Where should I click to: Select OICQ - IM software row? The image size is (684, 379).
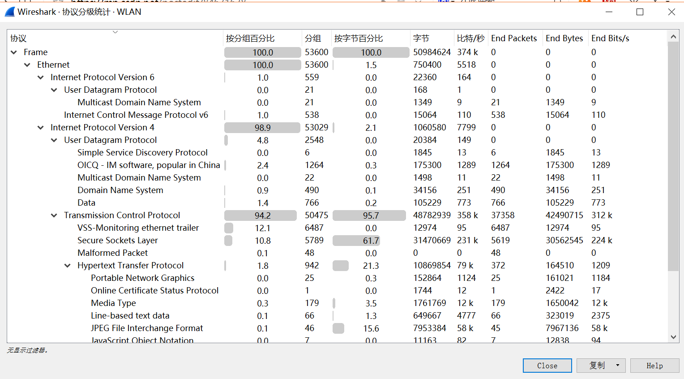337,165
